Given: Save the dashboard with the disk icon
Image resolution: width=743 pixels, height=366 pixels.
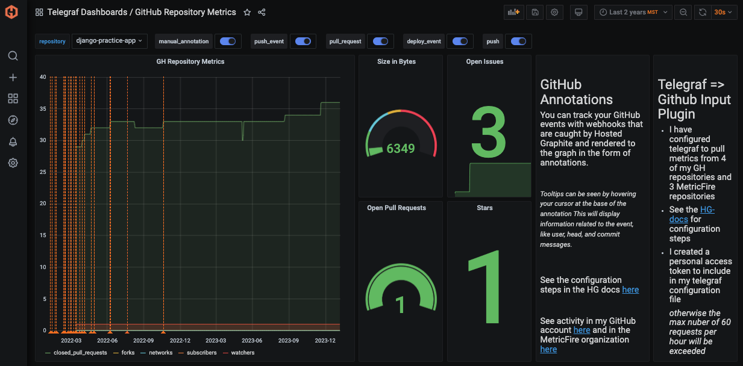Looking at the screenshot, I should 534,12.
